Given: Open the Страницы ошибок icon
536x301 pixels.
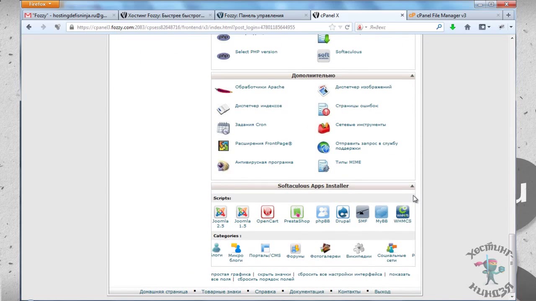Looking at the screenshot, I should tap(323, 110).
